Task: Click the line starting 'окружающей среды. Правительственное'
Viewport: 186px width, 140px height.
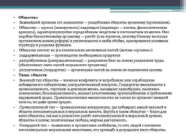Action: (93, 98)
